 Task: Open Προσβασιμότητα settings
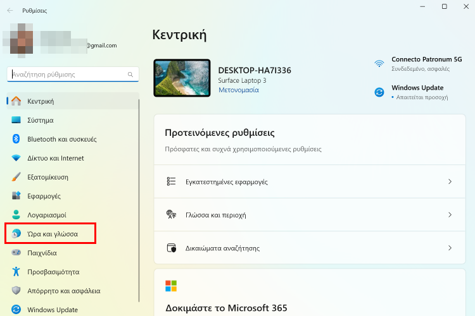pos(73,272)
